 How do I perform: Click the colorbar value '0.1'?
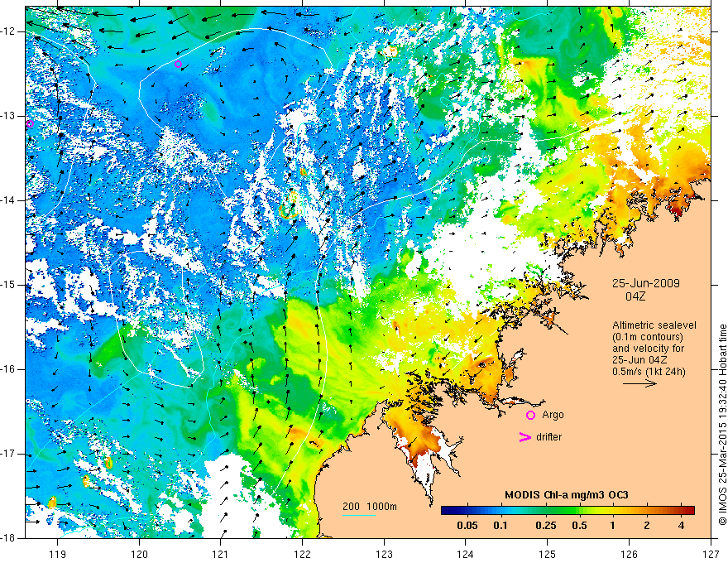coord(500,526)
